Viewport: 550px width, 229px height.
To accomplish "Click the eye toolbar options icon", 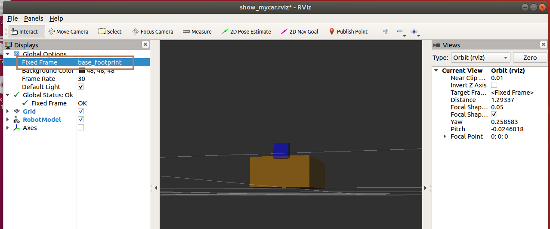I will 414,31.
